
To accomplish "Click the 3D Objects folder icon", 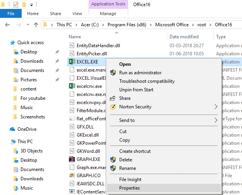I will point(15,151).
